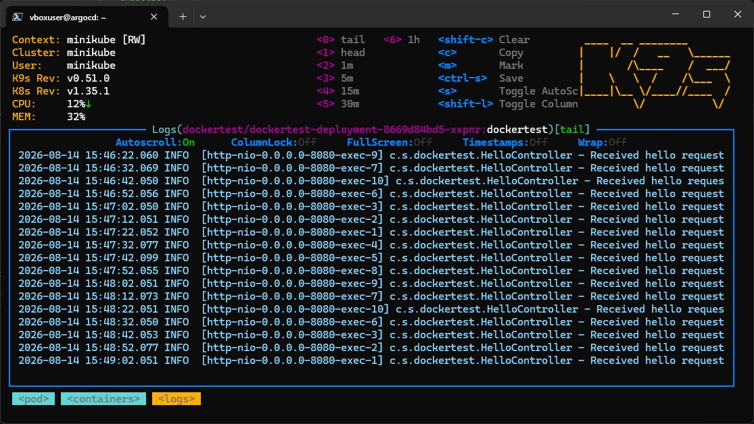Viewport: 754px width, 424px height.
Task: Click the <6> 1h log range shortcut
Action: click(x=402, y=40)
